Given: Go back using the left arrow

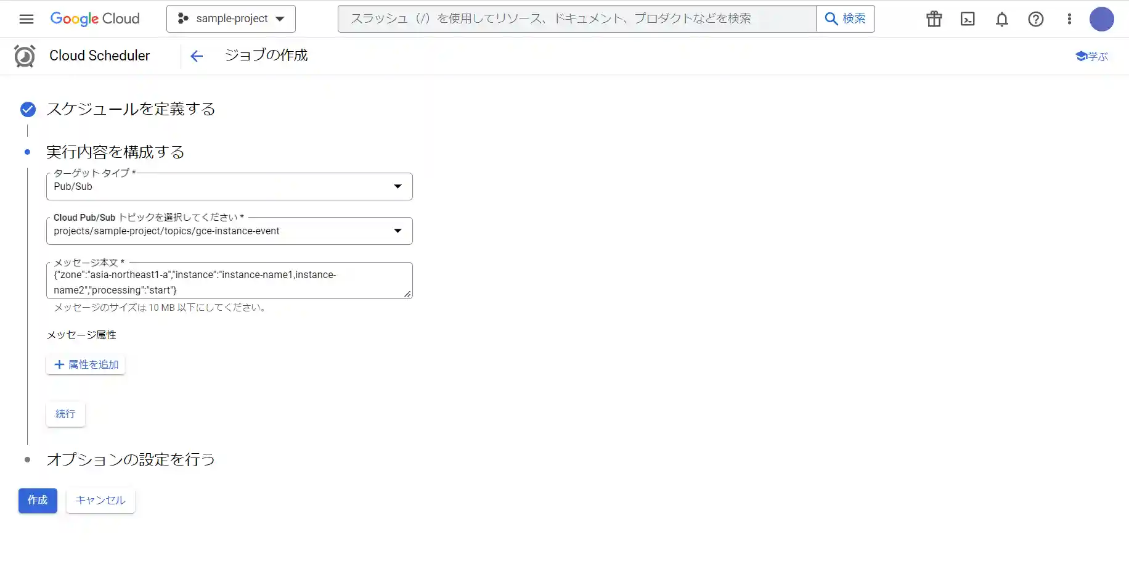Looking at the screenshot, I should [x=197, y=56].
